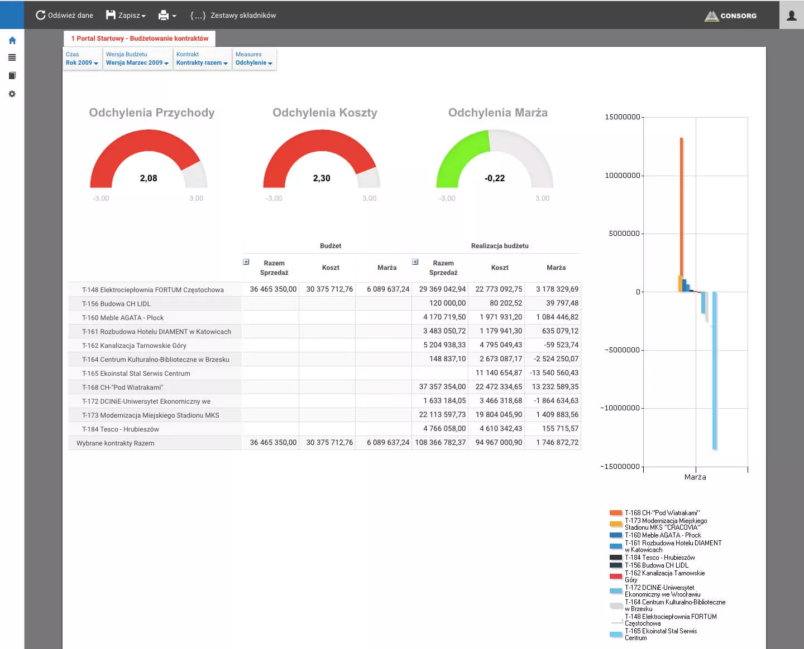
Task: Click the user profile icon
Action: click(x=792, y=15)
